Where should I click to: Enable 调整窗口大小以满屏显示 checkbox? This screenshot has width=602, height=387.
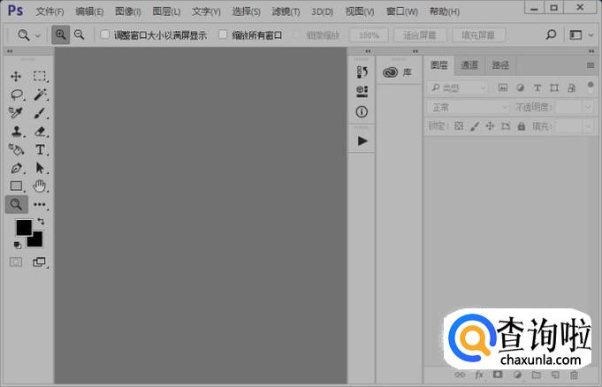point(105,35)
